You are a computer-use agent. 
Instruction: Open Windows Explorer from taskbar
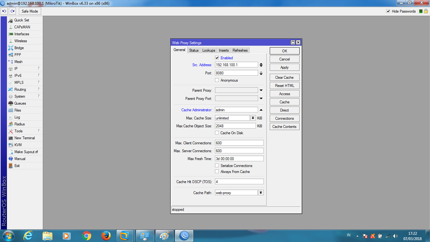pos(48,236)
